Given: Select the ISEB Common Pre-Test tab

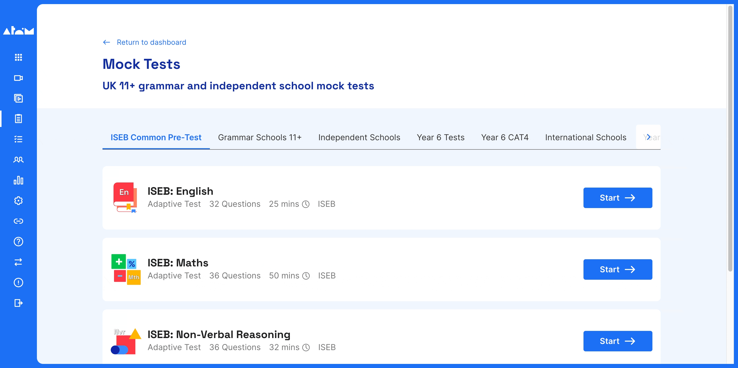Looking at the screenshot, I should (x=156, y=138).
